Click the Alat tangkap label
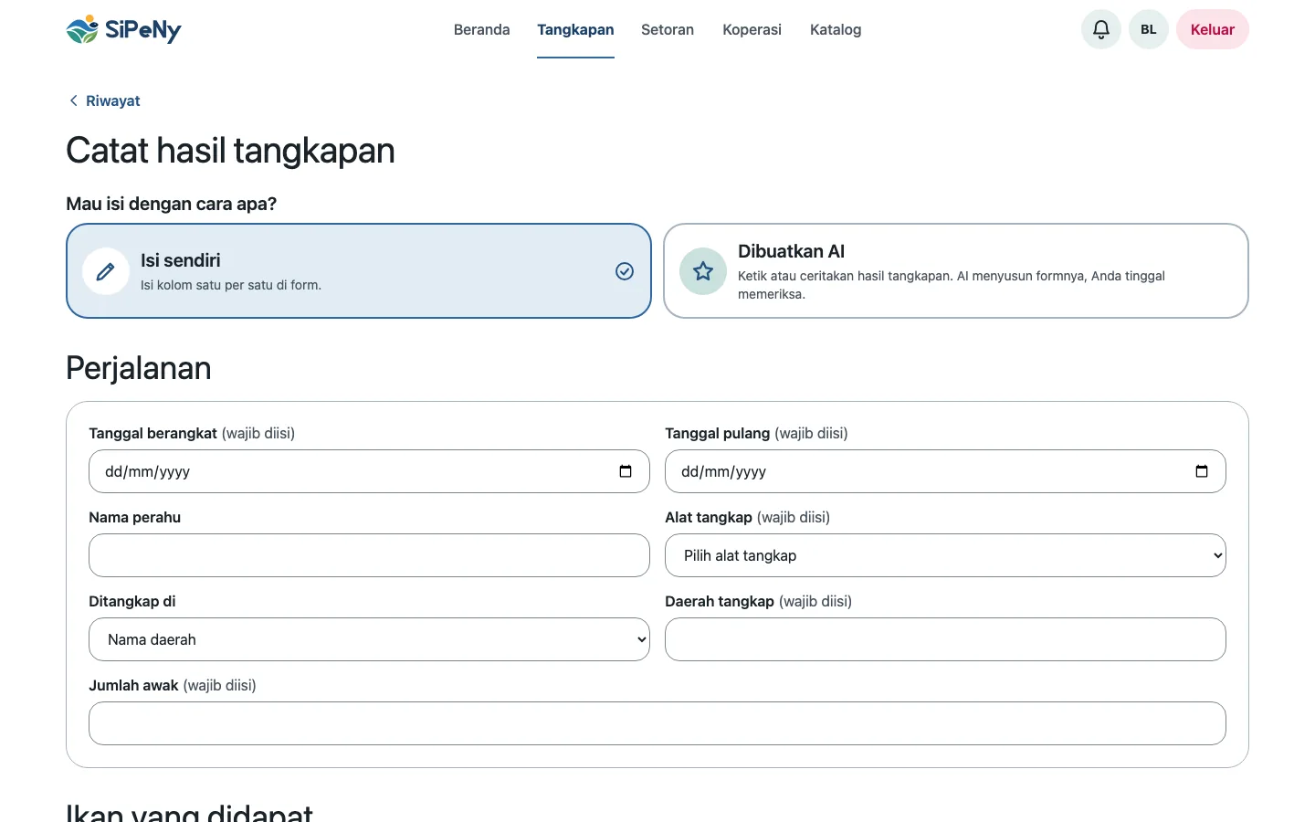 pyautogui.click(x=709, y=517)
